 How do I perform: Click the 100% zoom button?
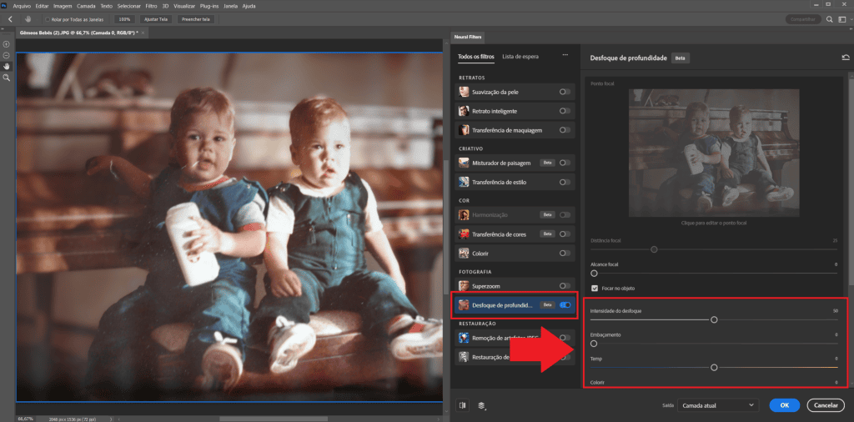(125, 19)
